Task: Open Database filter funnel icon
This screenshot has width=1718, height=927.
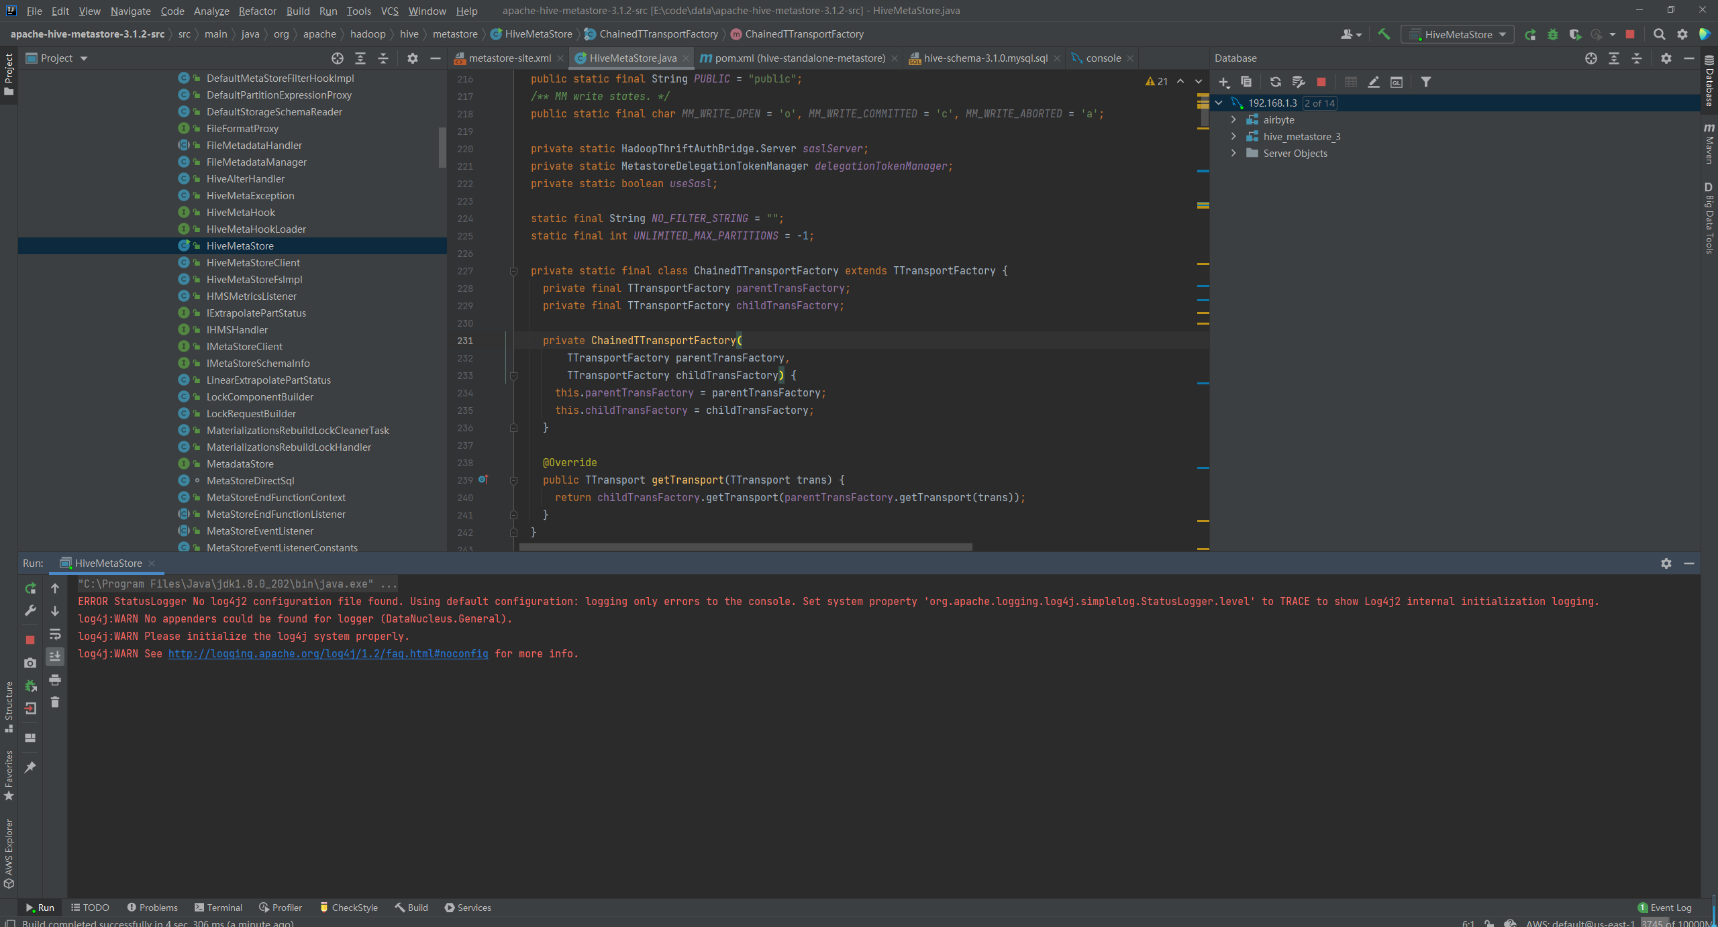Action: pyautogui.click(x=1426, y=82)
